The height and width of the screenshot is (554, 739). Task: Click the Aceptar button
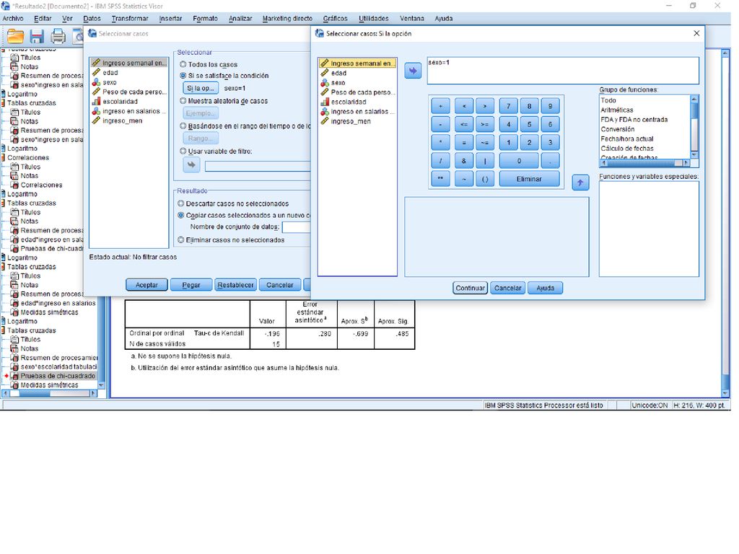147,284
